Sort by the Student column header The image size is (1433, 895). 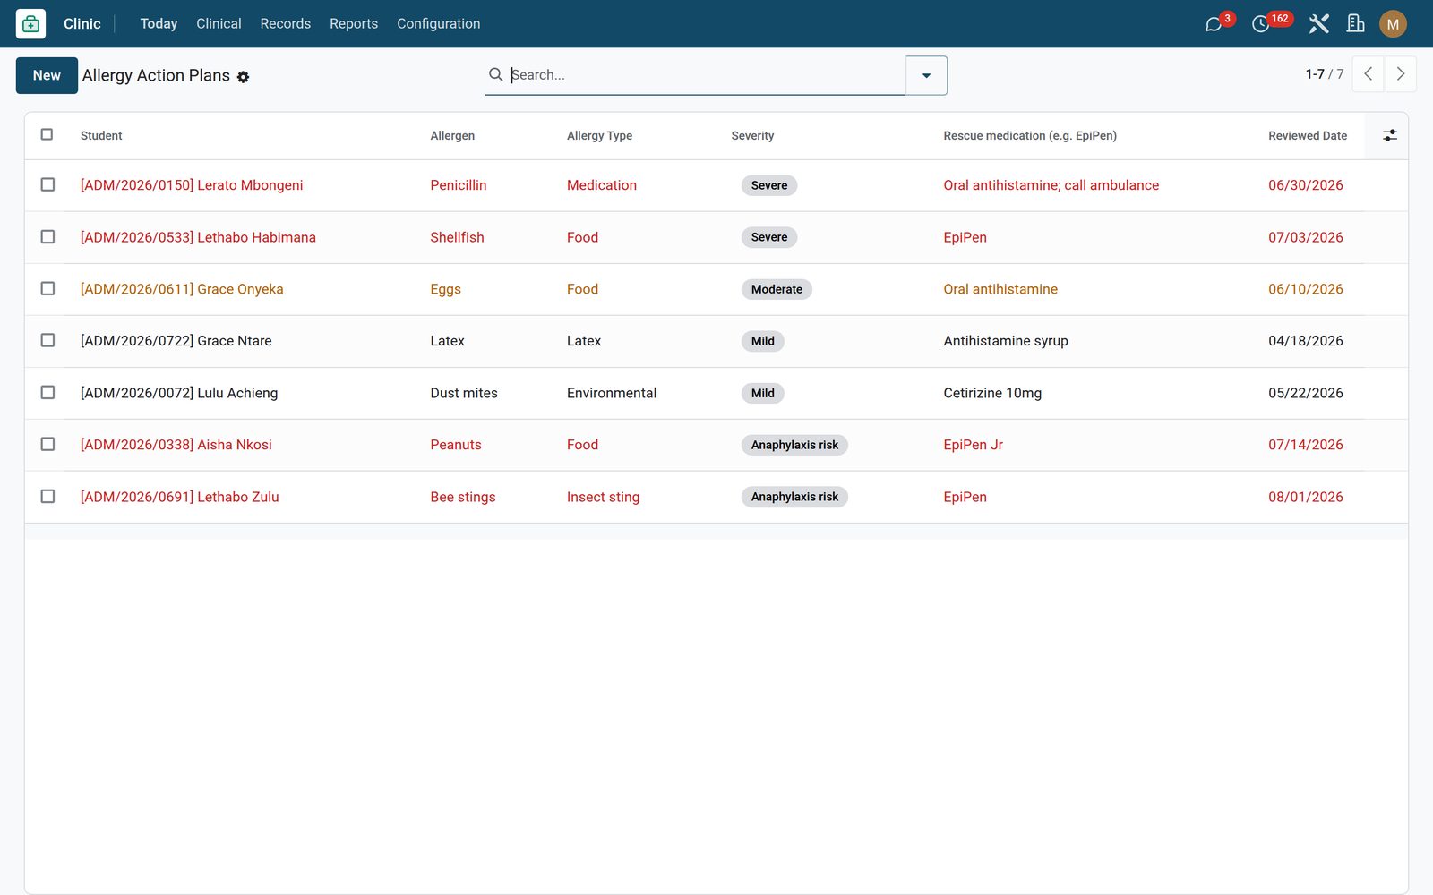click(101, 136)
